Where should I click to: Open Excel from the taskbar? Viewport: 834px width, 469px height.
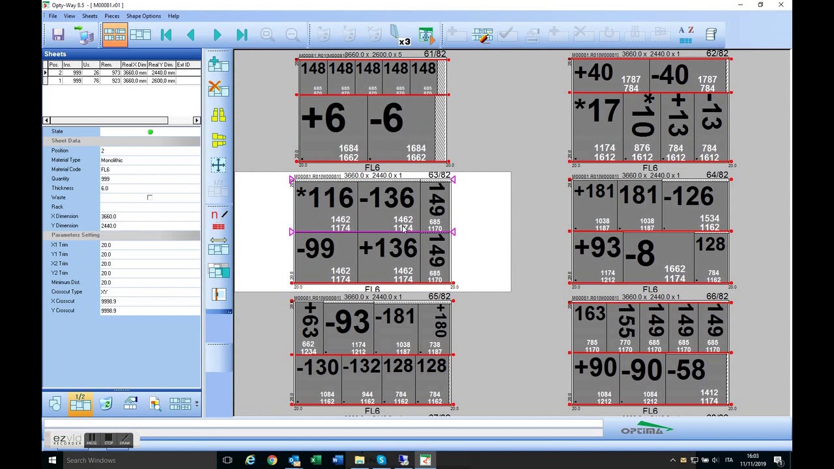pos(315,461)
